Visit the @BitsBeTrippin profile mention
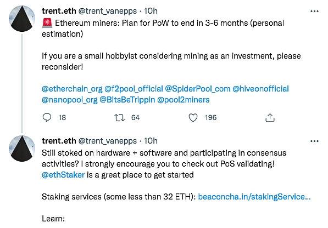328x228 pixels. (127, 100)
